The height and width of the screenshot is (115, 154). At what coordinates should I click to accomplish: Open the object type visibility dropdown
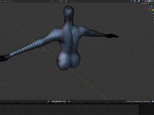point(132,1)
